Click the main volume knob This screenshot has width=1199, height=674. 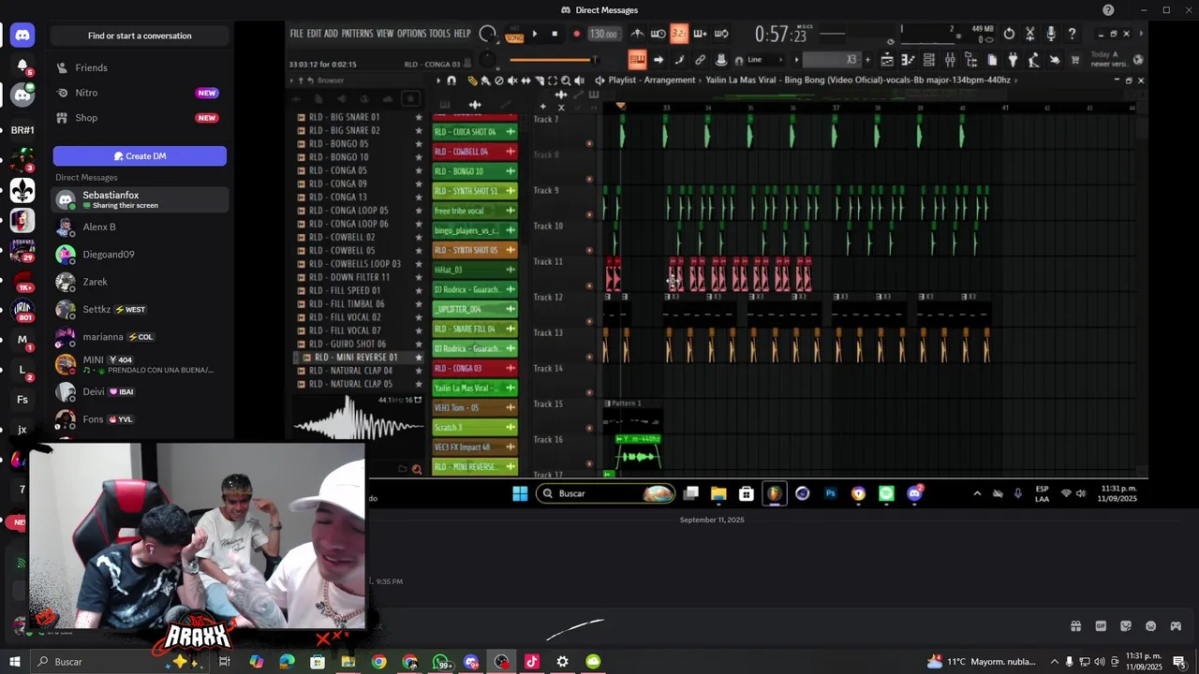pyautogui.click(x=489, y=35)
